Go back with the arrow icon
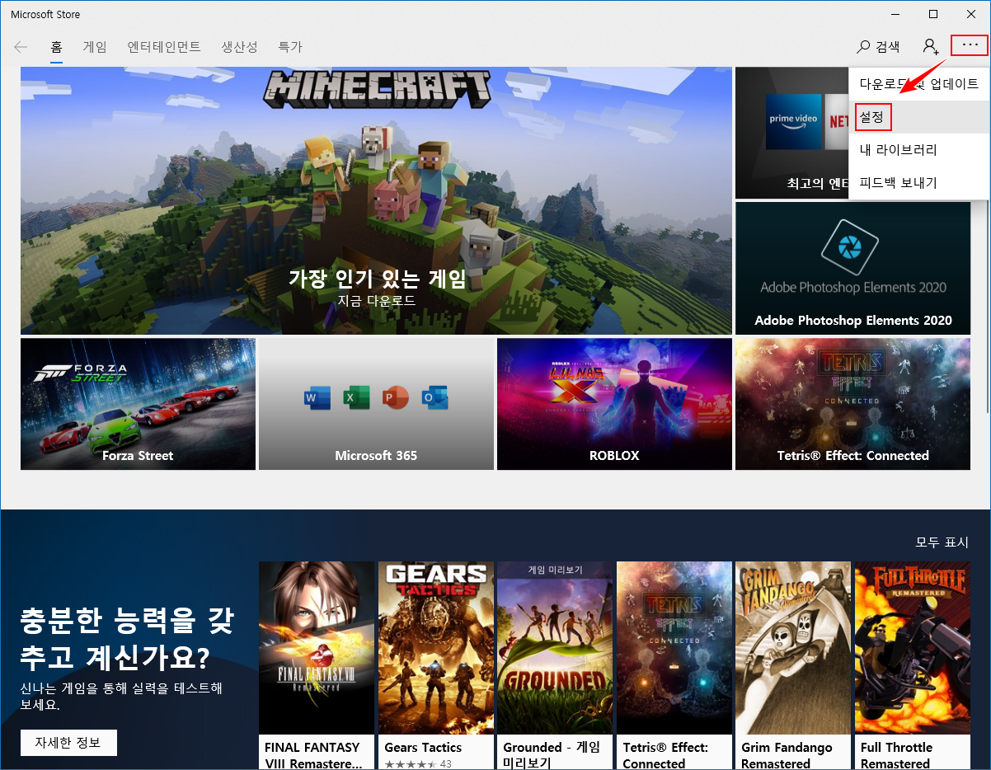This screenshot has width=991, height=770. [21, 47]
